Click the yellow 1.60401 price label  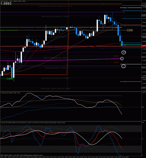tap(130, 30)
